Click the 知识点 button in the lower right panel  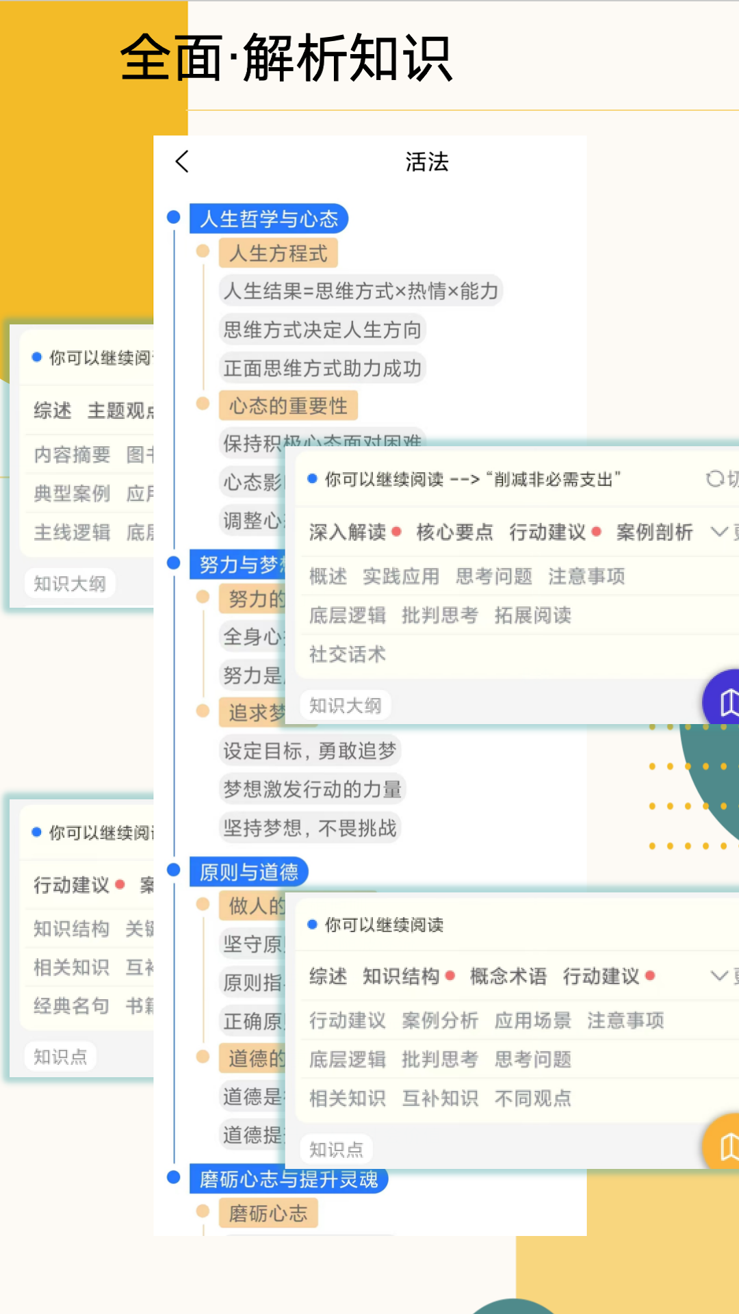pyautogui.click(x=336, y=1150)
